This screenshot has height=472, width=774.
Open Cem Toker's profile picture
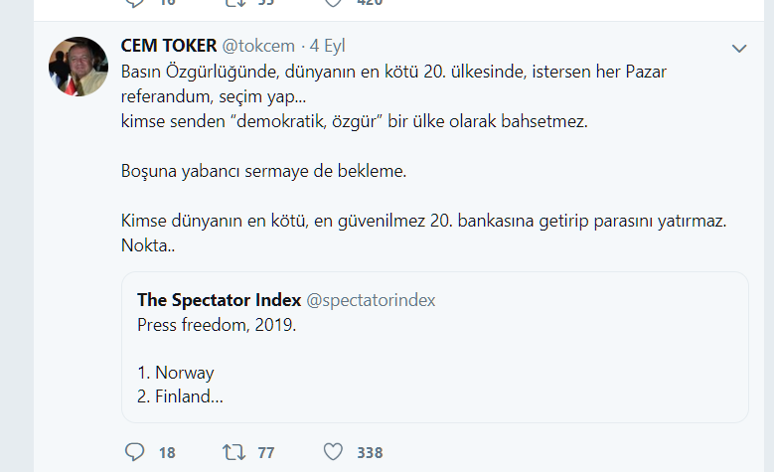click(78, 67)
